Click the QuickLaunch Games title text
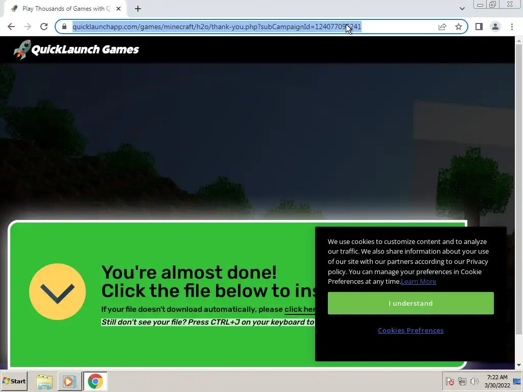 coord(85,50)
